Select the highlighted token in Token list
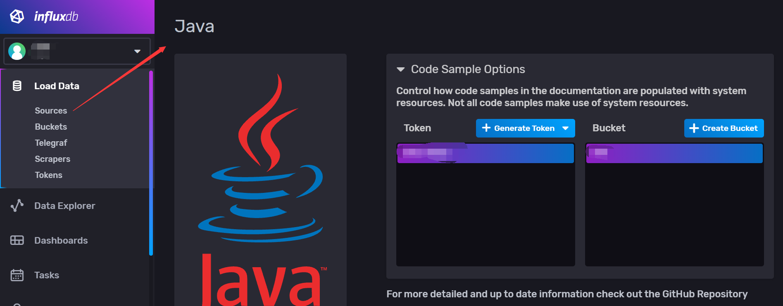 pyautogui.click(x=486, y=153)
